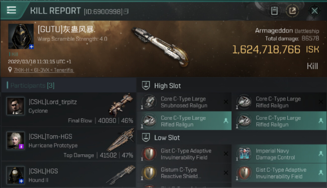The width and height of the screenshot is (327, 188).
Task: Select Lord_tirpitz participant entry
Action: [68, 110]
